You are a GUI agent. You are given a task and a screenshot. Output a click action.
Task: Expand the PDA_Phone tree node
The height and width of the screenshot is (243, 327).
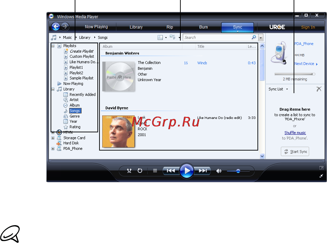(53, 149)
